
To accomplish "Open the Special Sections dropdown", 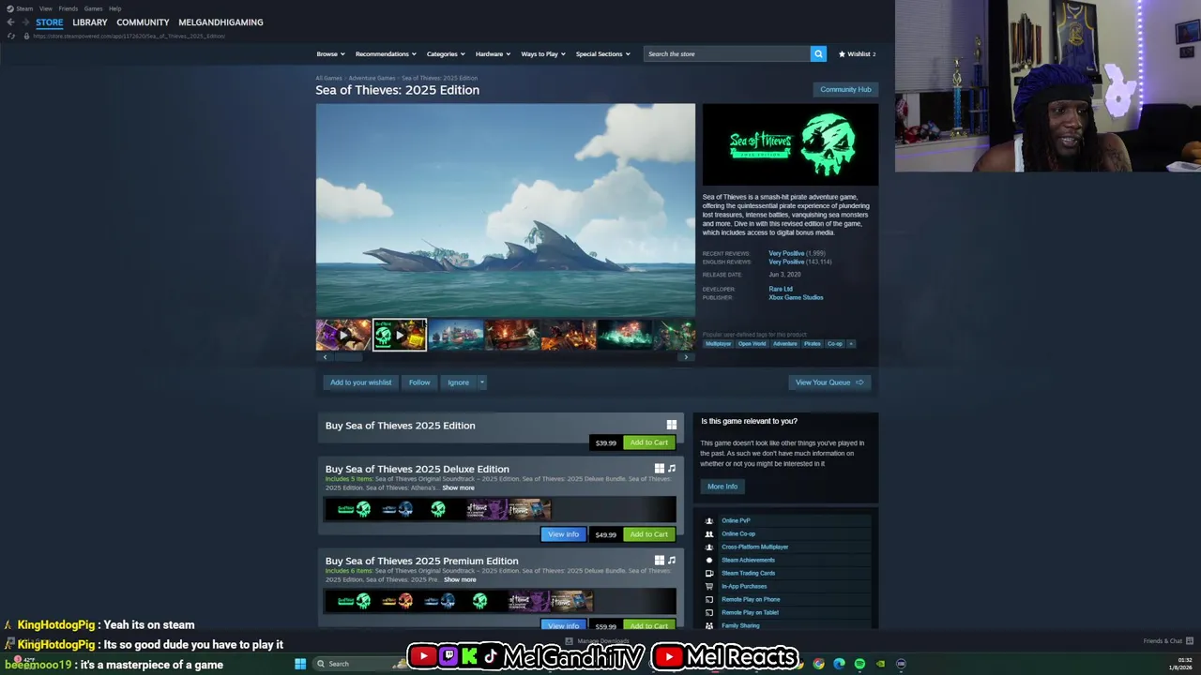I will [x=602, y=53].
